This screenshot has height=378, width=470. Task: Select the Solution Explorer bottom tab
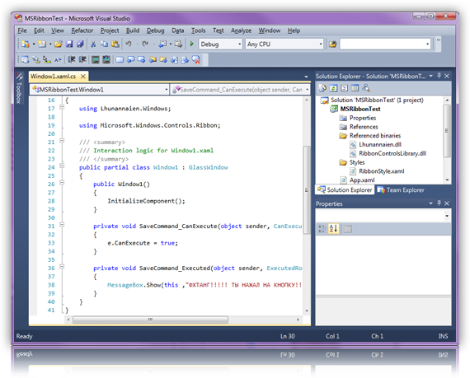345,190
